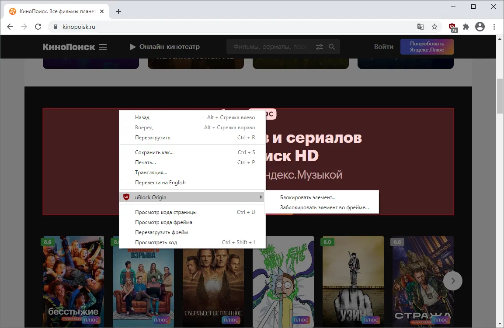The image size is (504, 328).
Task: Click the page vertical scrollbar thumb
Action: (500, 96)
